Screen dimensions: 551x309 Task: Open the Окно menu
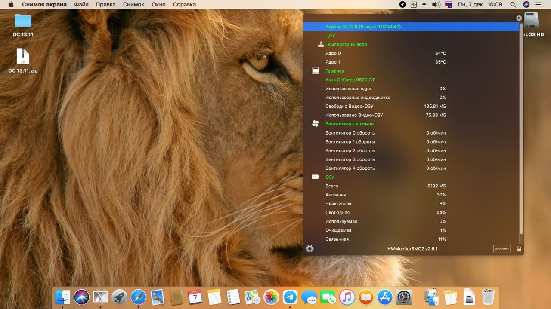(x=158, y=4)
